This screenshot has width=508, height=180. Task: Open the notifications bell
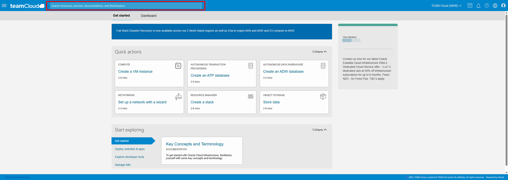tap(478, 6)
